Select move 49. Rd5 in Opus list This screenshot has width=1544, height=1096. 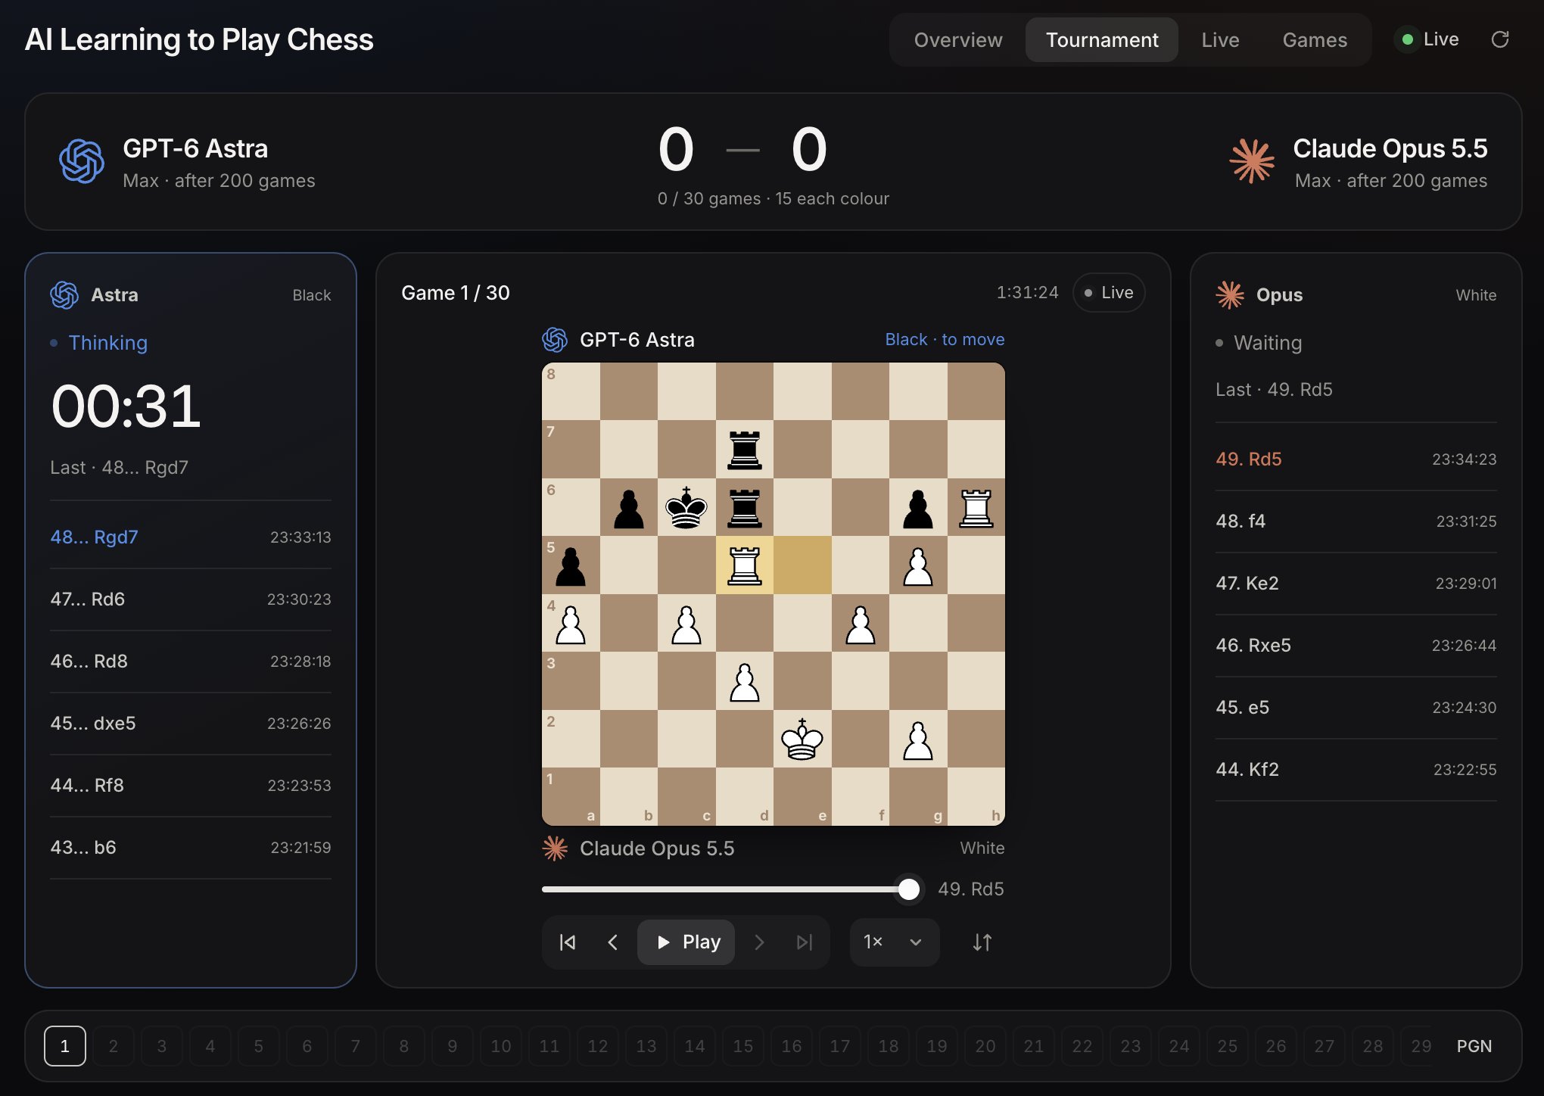pyautogui.click(x=1356, y=459)
